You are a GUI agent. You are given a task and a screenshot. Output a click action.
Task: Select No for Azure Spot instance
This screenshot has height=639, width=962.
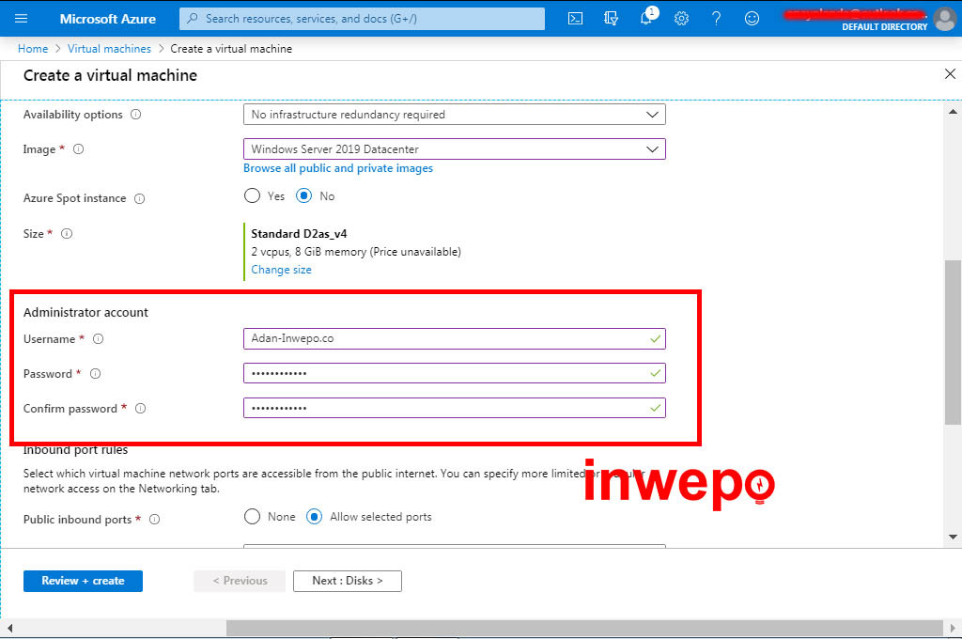point(303,195)
